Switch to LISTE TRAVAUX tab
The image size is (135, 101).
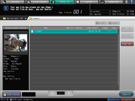pos(37,2)
